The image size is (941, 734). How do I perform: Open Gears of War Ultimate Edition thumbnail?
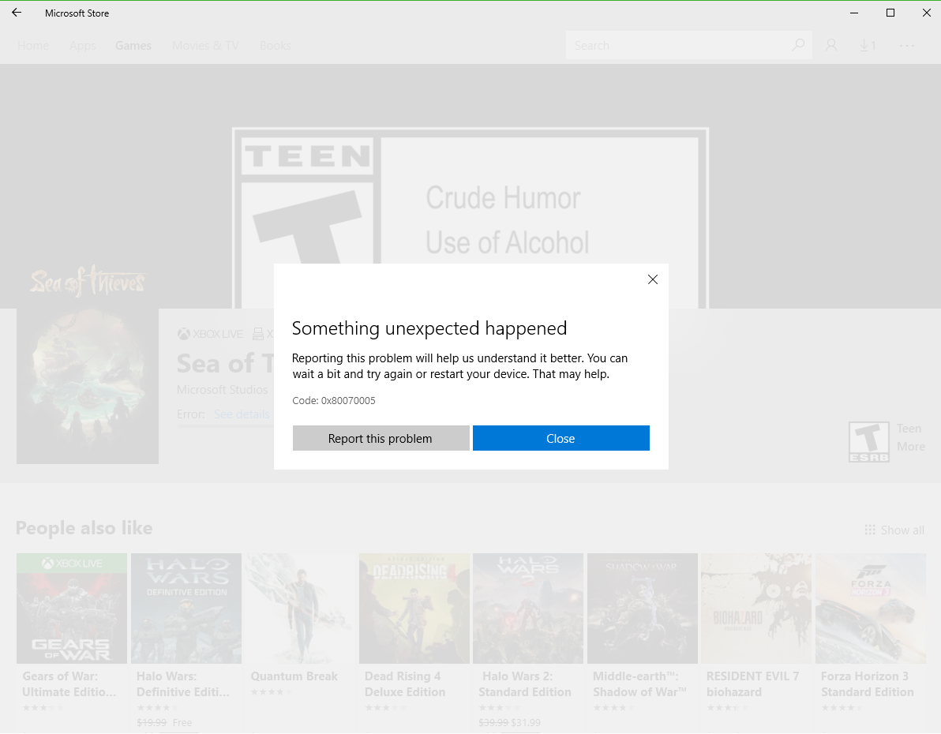click(72, 609)
